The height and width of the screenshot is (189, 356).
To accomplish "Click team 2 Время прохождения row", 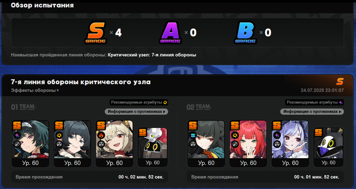I will 265,177.
